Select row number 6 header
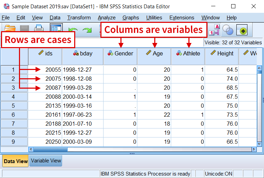Screen dimensions: 264x178 pos(14,115)
